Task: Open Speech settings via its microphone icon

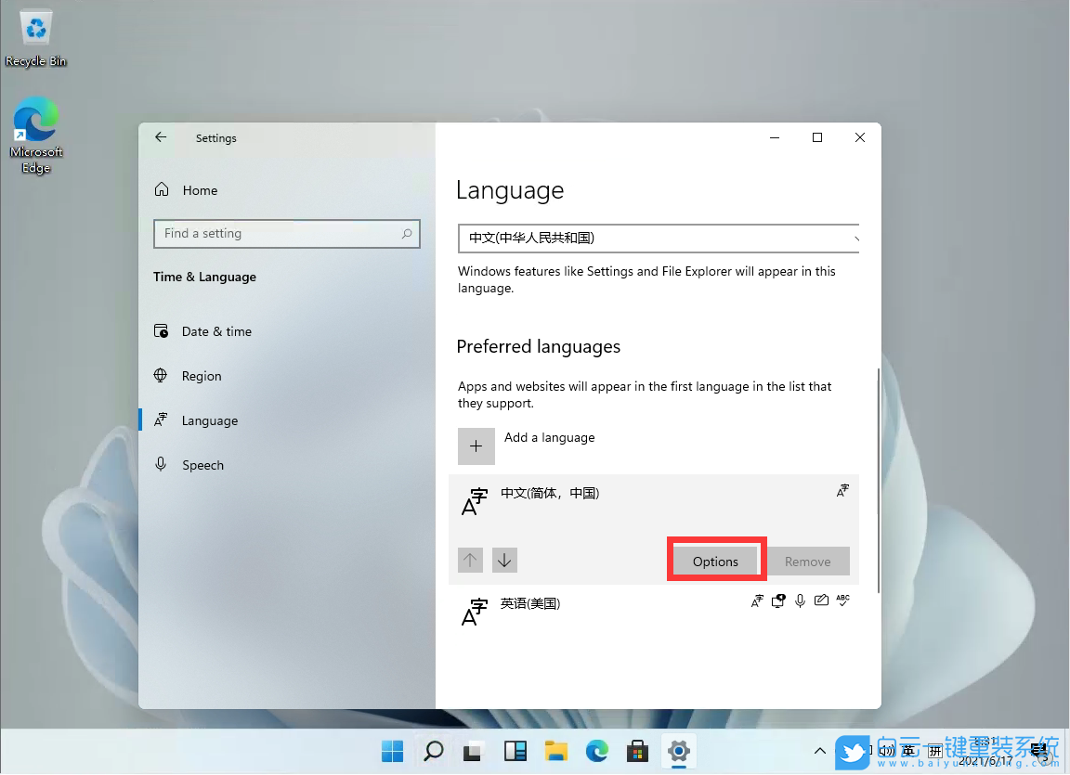Action: [162, 465]
